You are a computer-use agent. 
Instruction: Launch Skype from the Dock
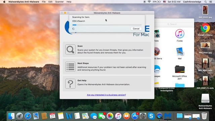151,116
